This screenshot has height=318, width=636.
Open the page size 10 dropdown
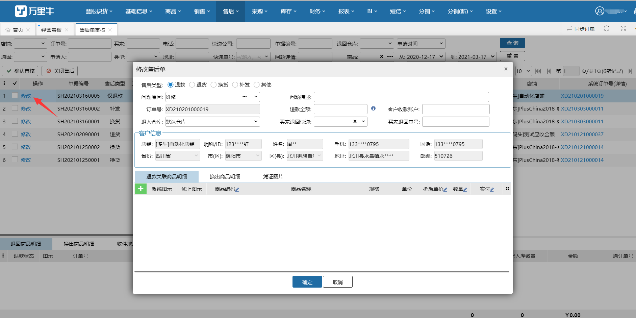[x=524, y=71]
